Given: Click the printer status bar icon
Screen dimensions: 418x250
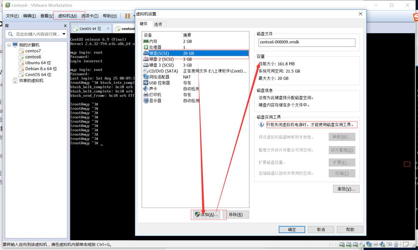Looking at the screenshot, I should coord(376,244).
